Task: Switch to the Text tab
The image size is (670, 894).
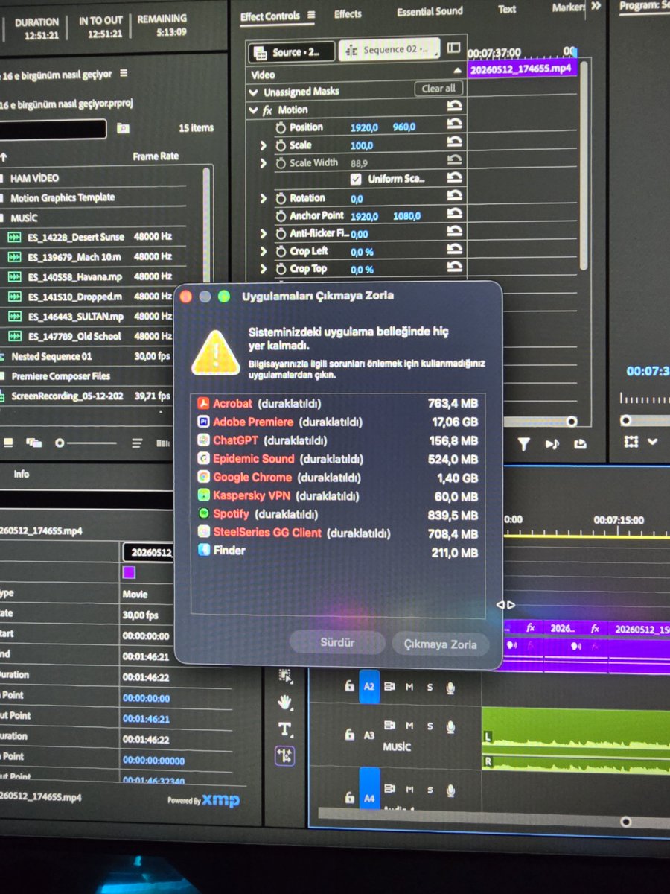Action: click(507, 10)
